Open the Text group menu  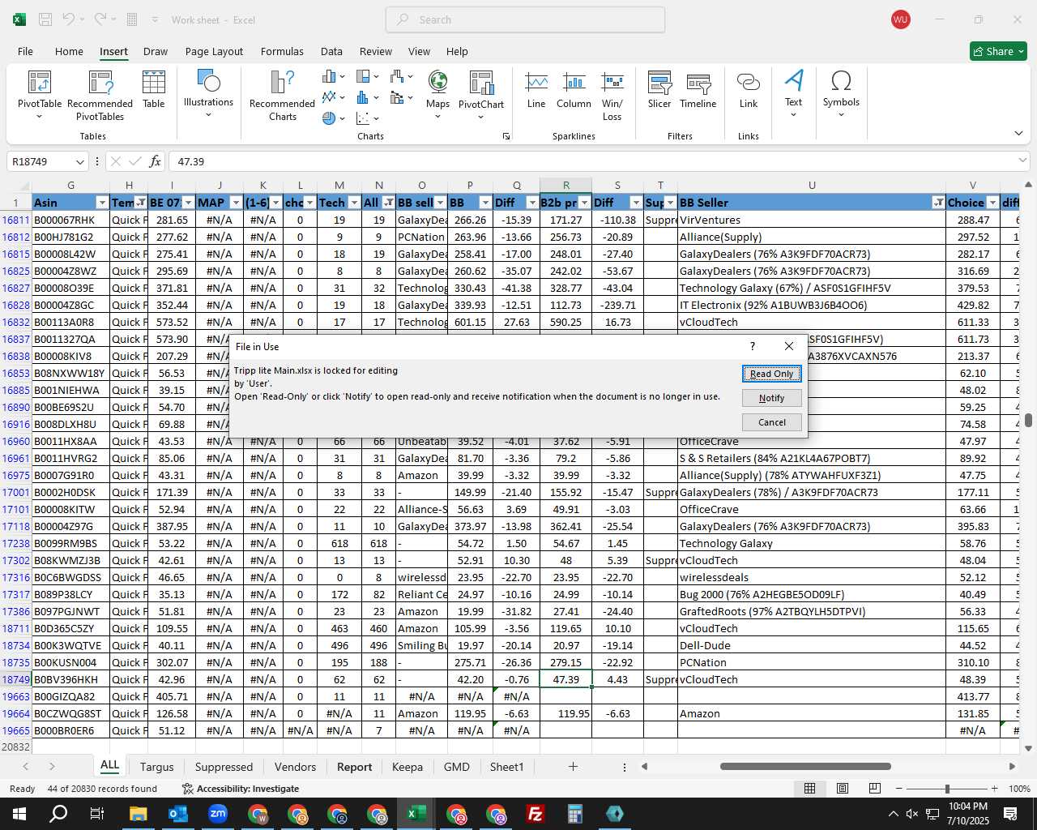794,94
